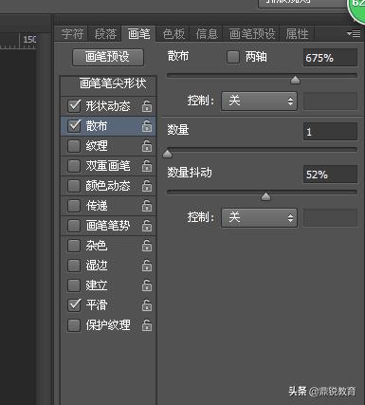
Task: Enable the 湿边 checkbox
Action: pos(74,266)
